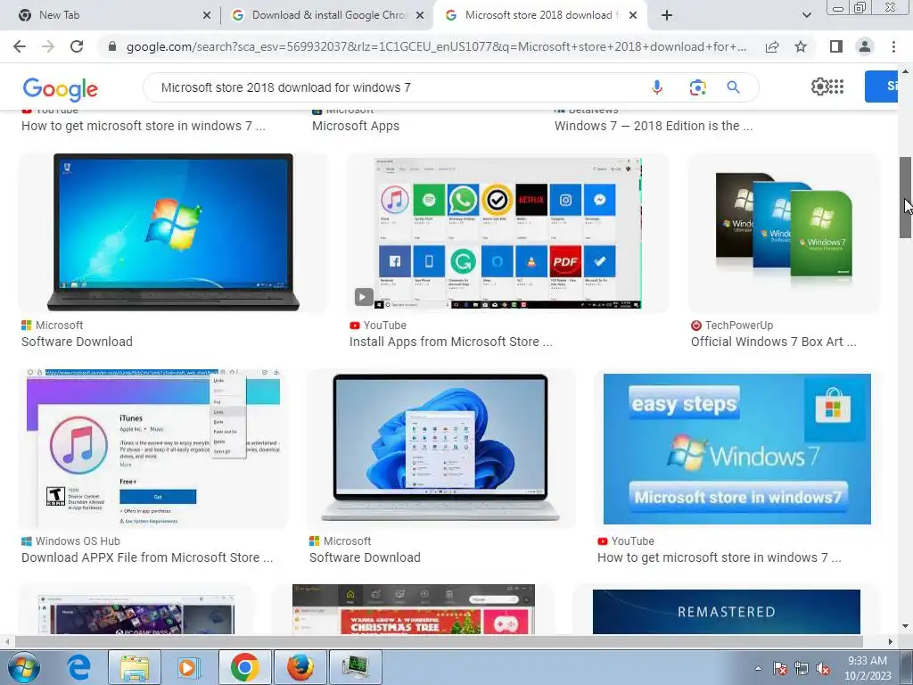The height and width of the screenshot is (685, 913).
Task: Open network status tray icon
Action: [802, 668]
